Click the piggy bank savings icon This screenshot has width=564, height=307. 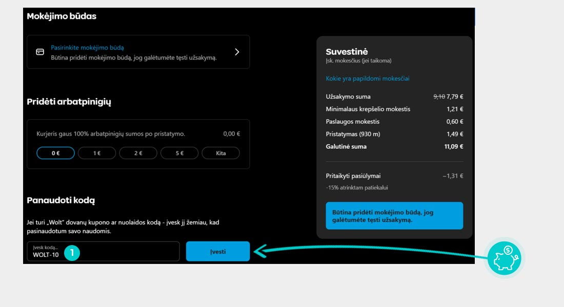coord(505,258)
